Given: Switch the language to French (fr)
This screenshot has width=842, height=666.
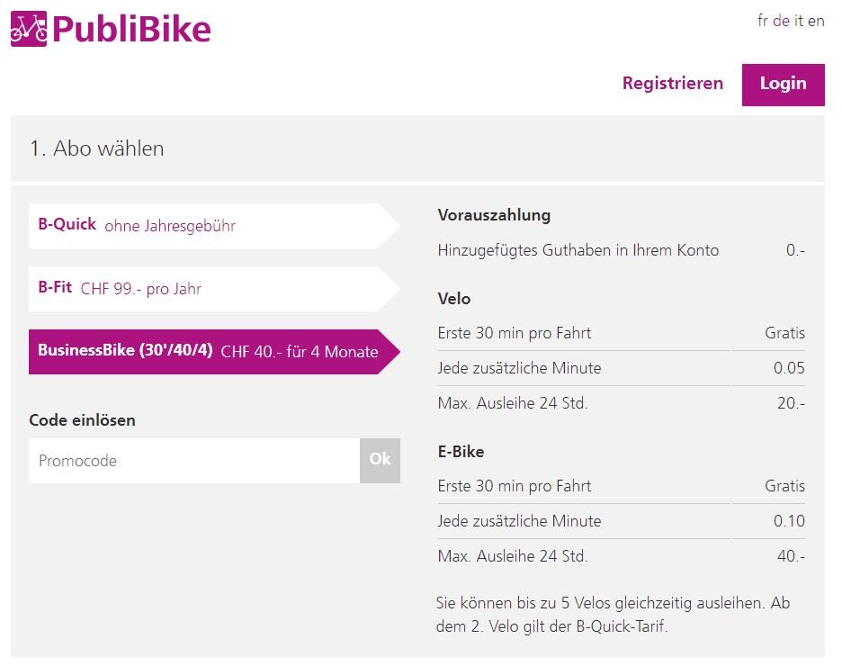Looking at the screenshot, I should [x=763, y=21].
